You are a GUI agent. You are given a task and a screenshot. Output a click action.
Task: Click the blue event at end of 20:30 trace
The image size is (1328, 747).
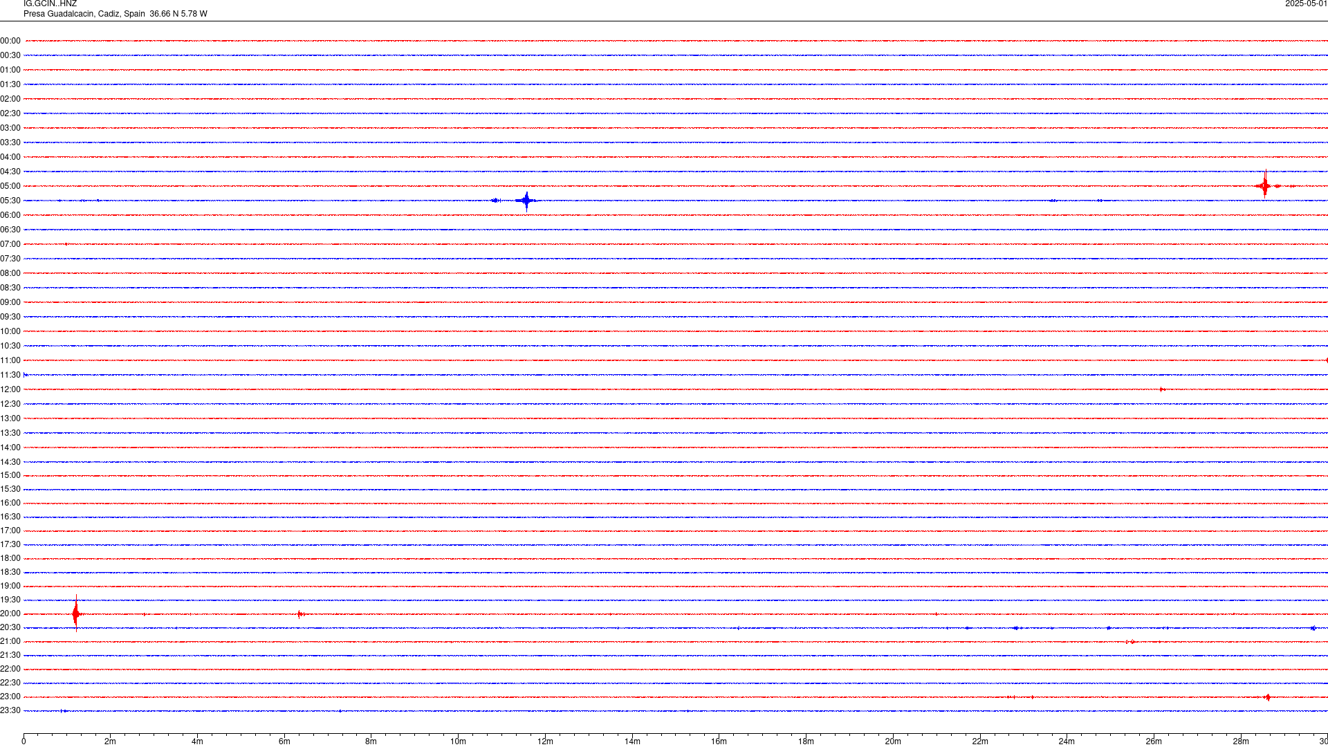click(1313, 628)
